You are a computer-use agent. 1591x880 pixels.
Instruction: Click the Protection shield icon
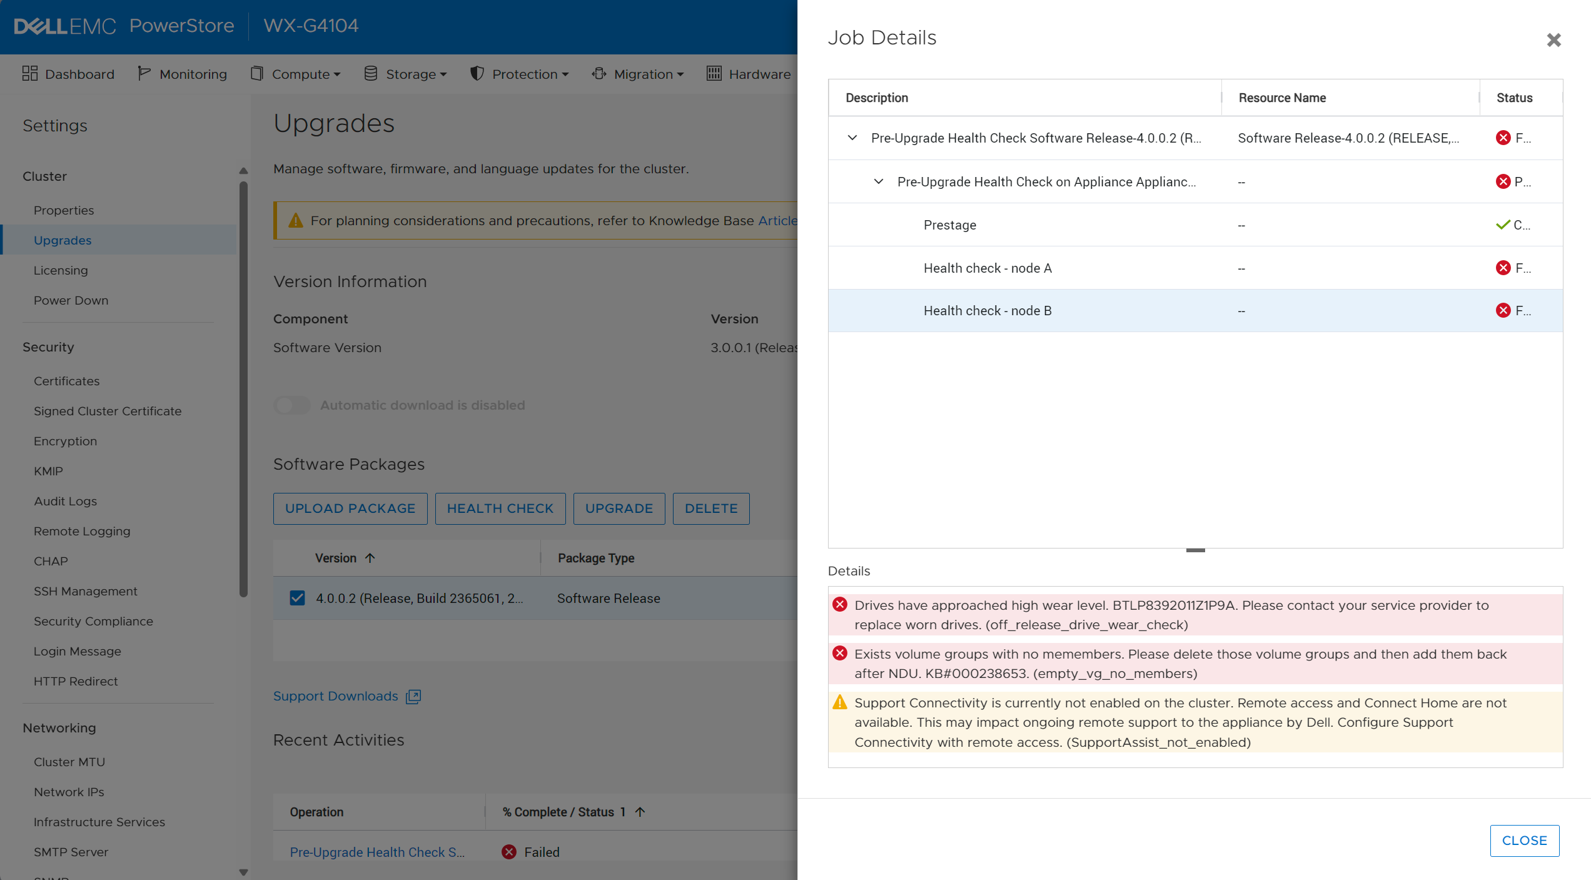click(x=477, y=74)
